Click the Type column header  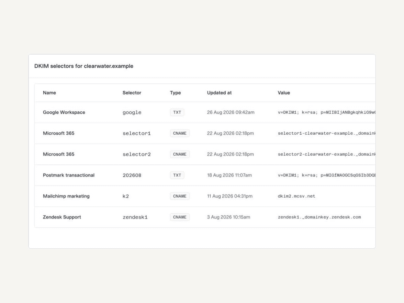[176, 93]
